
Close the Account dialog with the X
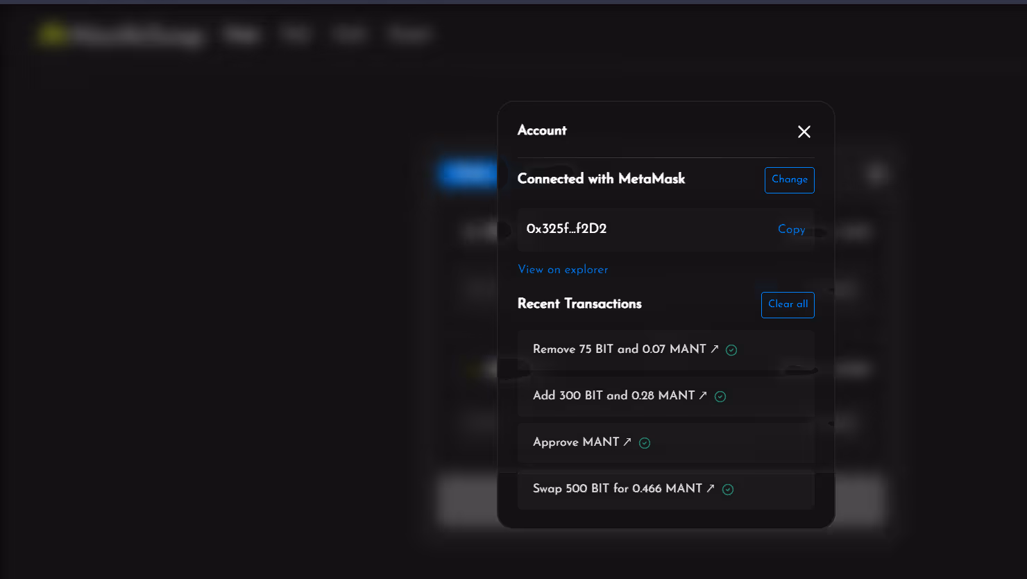click(x=804, y=132)
